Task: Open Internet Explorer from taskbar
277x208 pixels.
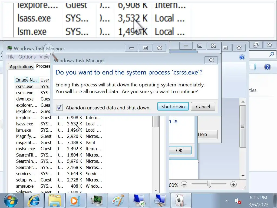Action: click(x=34, y=201)
